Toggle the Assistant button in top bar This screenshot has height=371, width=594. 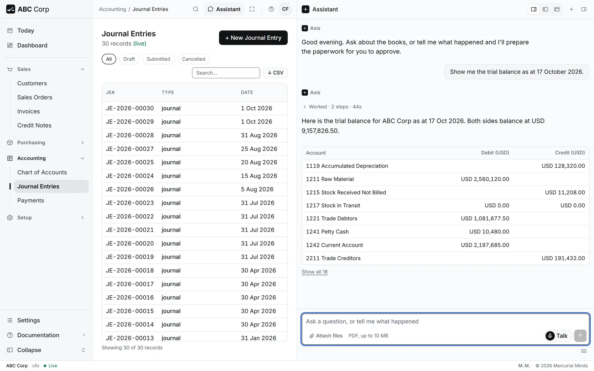tap(224, 9)
